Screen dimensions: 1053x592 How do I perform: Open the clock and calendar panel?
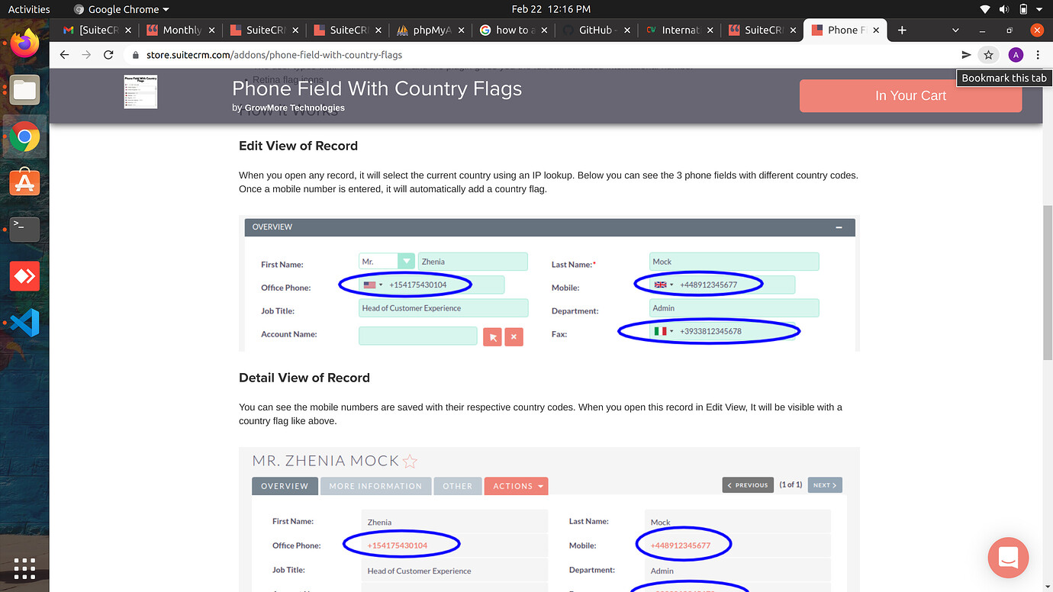[551, 9]
